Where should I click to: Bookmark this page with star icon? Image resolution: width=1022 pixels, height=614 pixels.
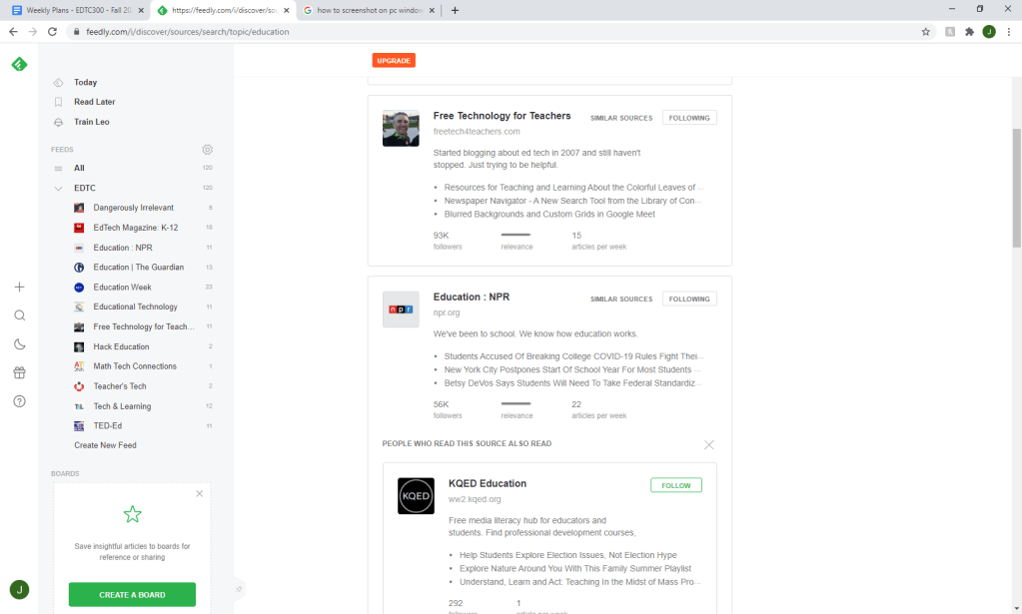point(926,32)
